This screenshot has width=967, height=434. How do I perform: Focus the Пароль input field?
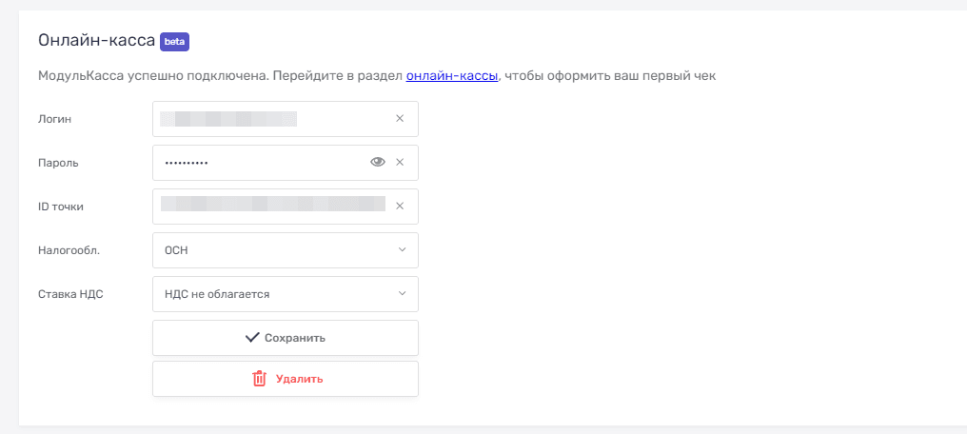click(257, 163)
